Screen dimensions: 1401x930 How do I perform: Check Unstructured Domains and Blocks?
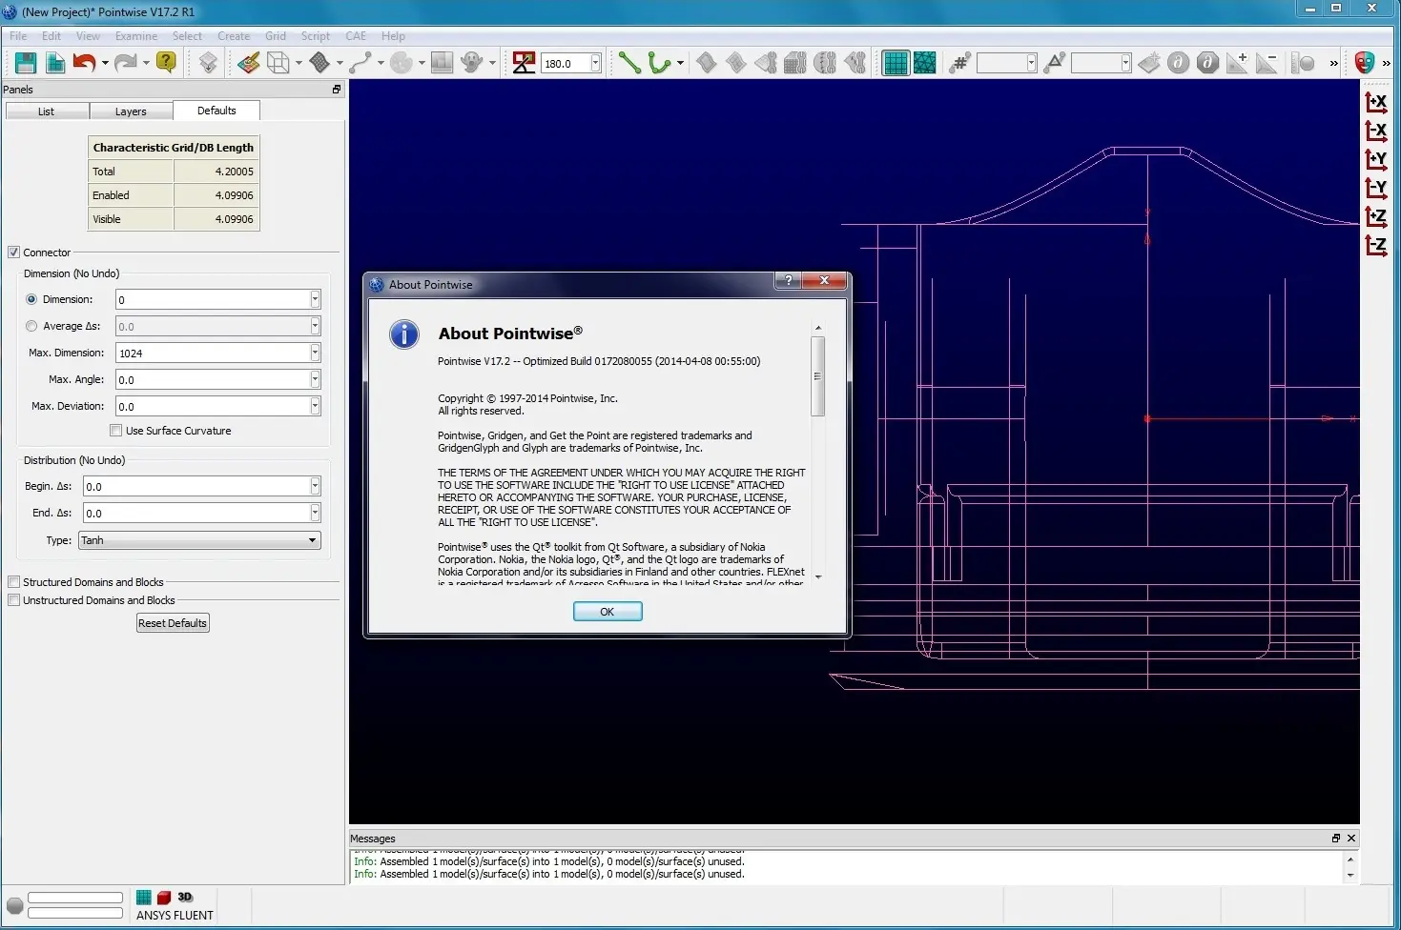coord(14,600)
